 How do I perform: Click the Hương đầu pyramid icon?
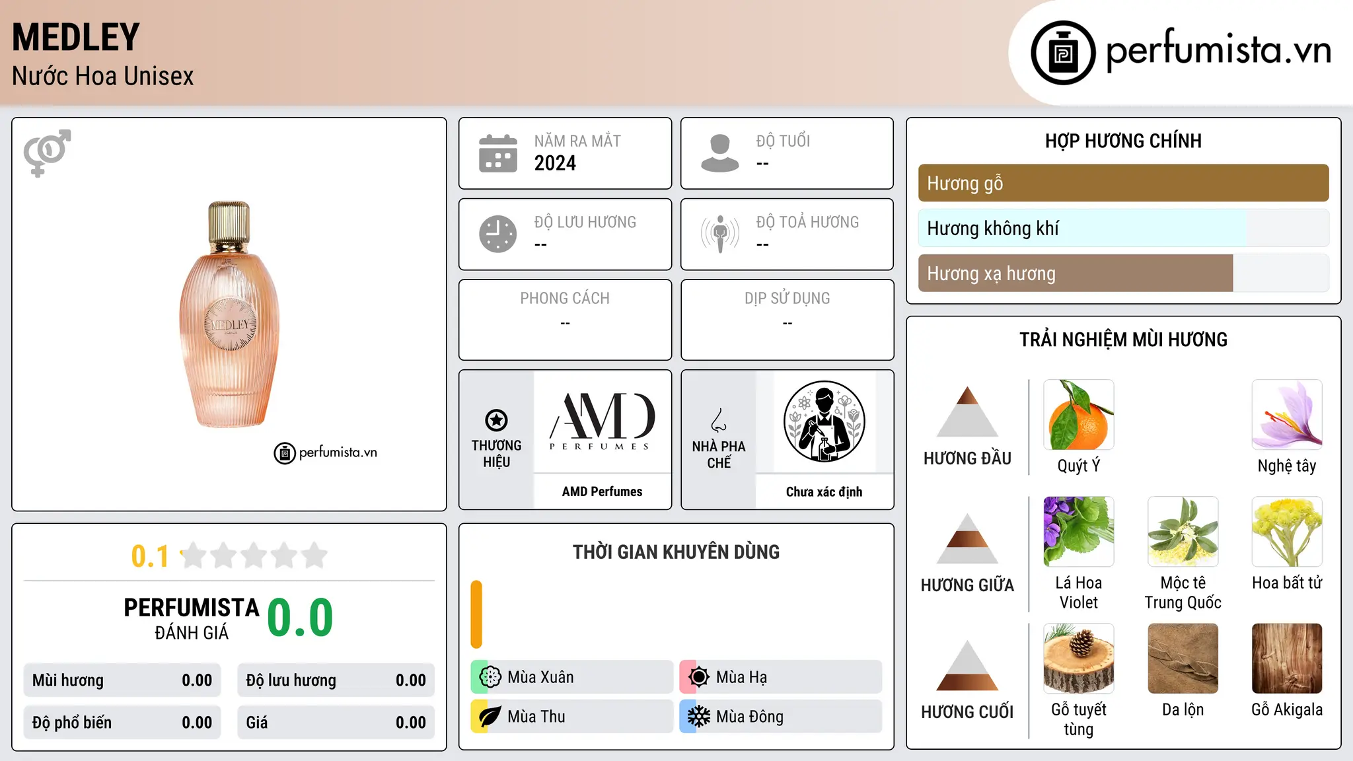pos(967,412)
